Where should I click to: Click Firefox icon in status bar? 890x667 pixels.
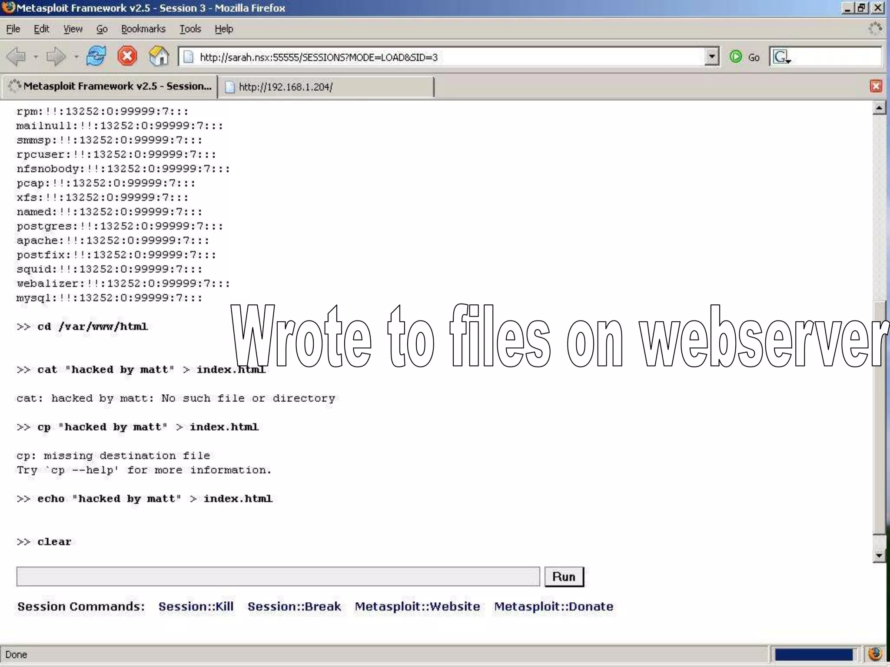875,654
